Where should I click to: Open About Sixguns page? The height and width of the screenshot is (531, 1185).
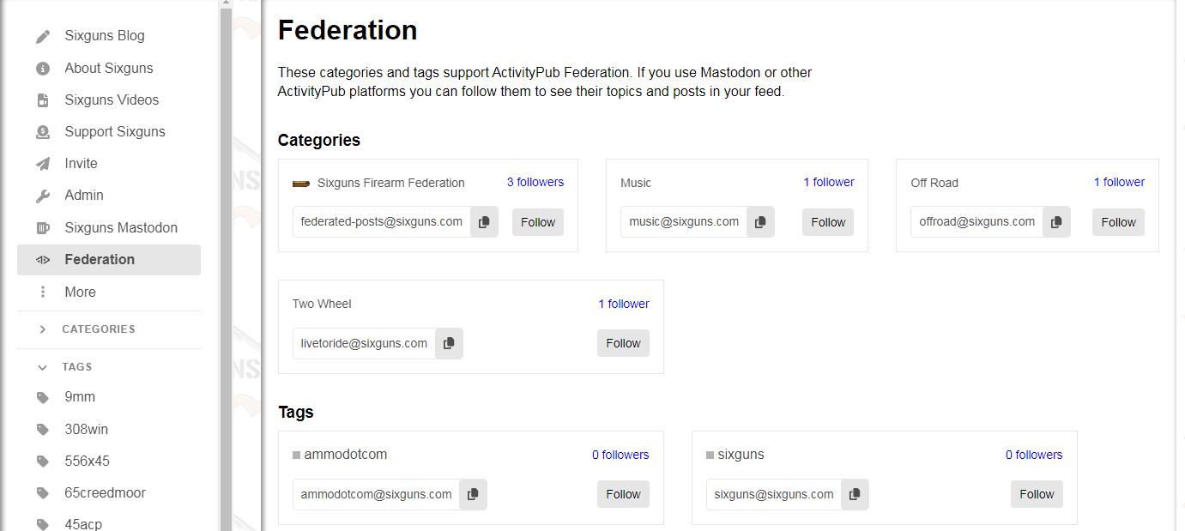point(109,68)
